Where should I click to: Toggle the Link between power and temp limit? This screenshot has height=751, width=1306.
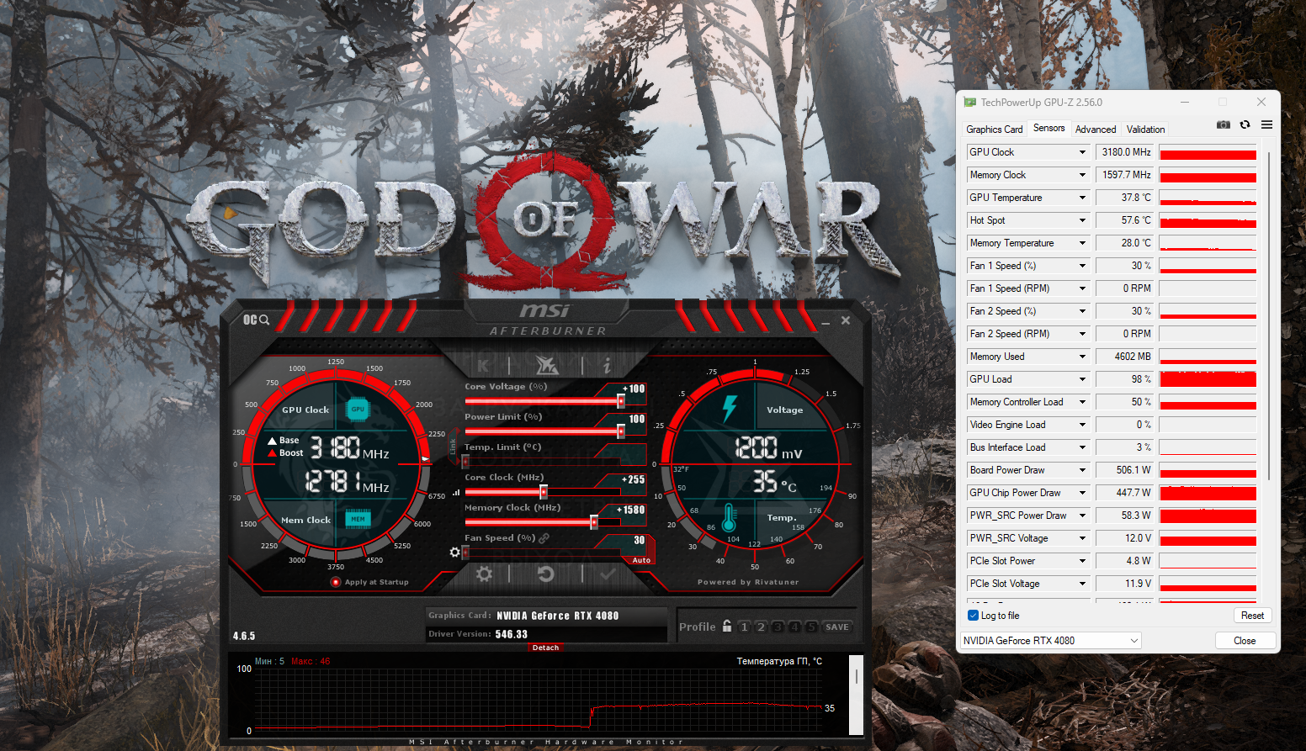point(453,446)
